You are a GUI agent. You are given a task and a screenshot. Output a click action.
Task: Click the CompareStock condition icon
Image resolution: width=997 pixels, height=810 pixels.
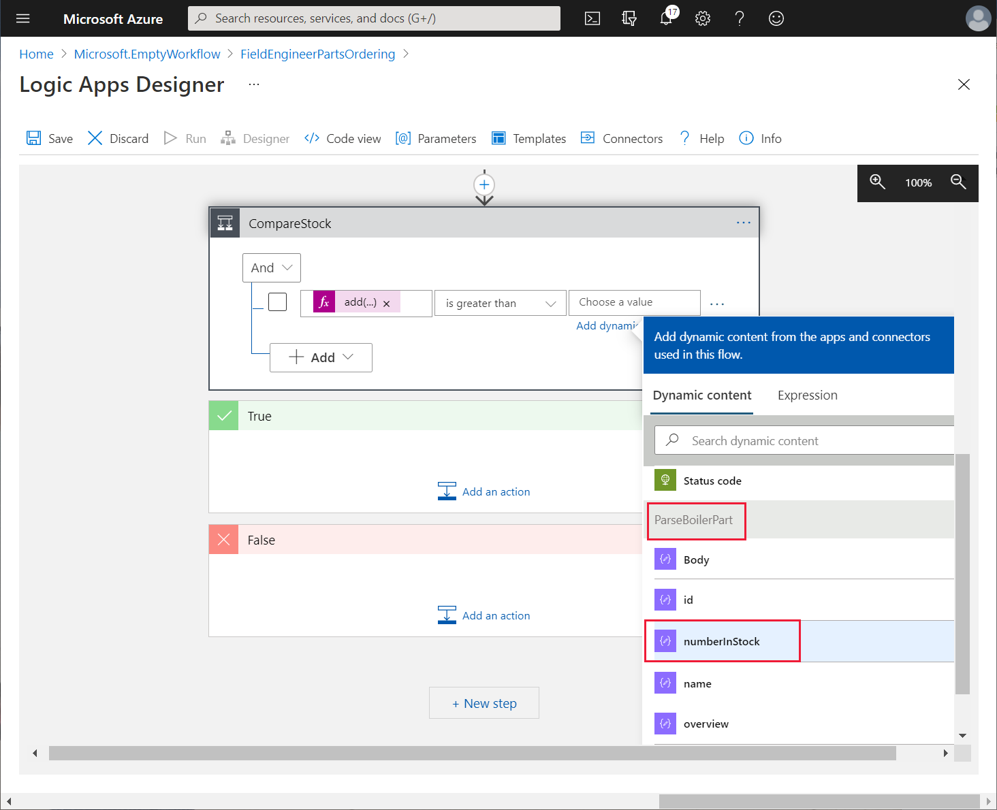[225, 223]
